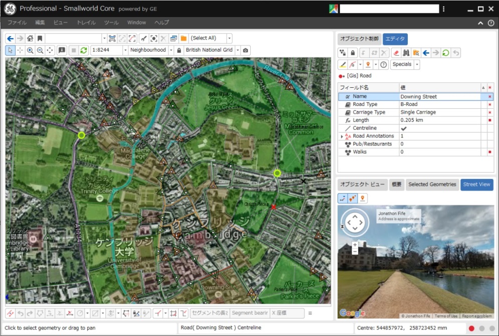The image size is (499, 336).
Task: Open the Neighbourhood view dropdown arrow
Action: point(171,50)
